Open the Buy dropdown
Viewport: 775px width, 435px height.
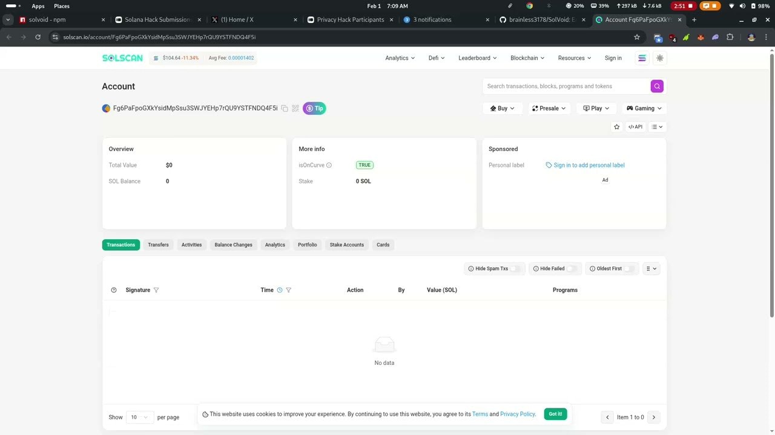tap(502, 108)
